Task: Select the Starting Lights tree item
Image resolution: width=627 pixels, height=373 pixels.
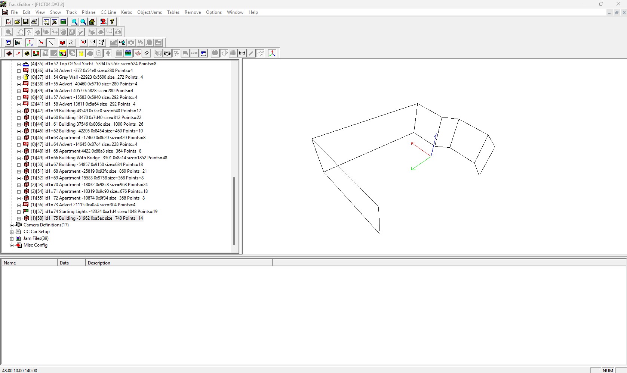Action: pyautogui.click(x=94, y=211)
